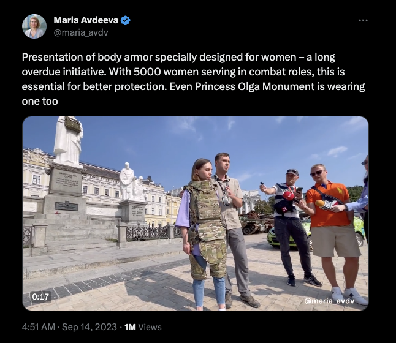Play the embedded video thumbnail
The height and width of the screenshot is (343, 396).
coord(196,214)
